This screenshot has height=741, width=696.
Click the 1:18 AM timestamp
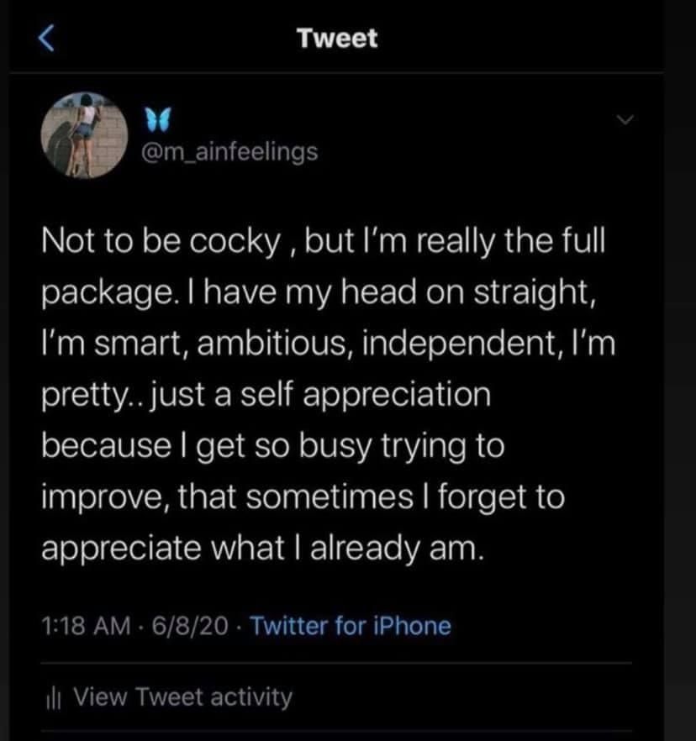tap(86, 626)
